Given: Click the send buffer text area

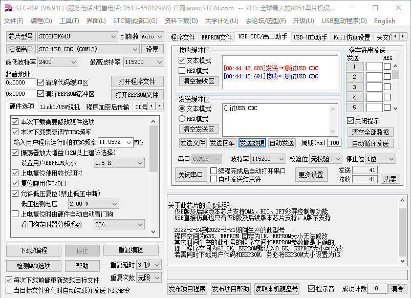Looking at the screenshot, I should click(275, 120).
